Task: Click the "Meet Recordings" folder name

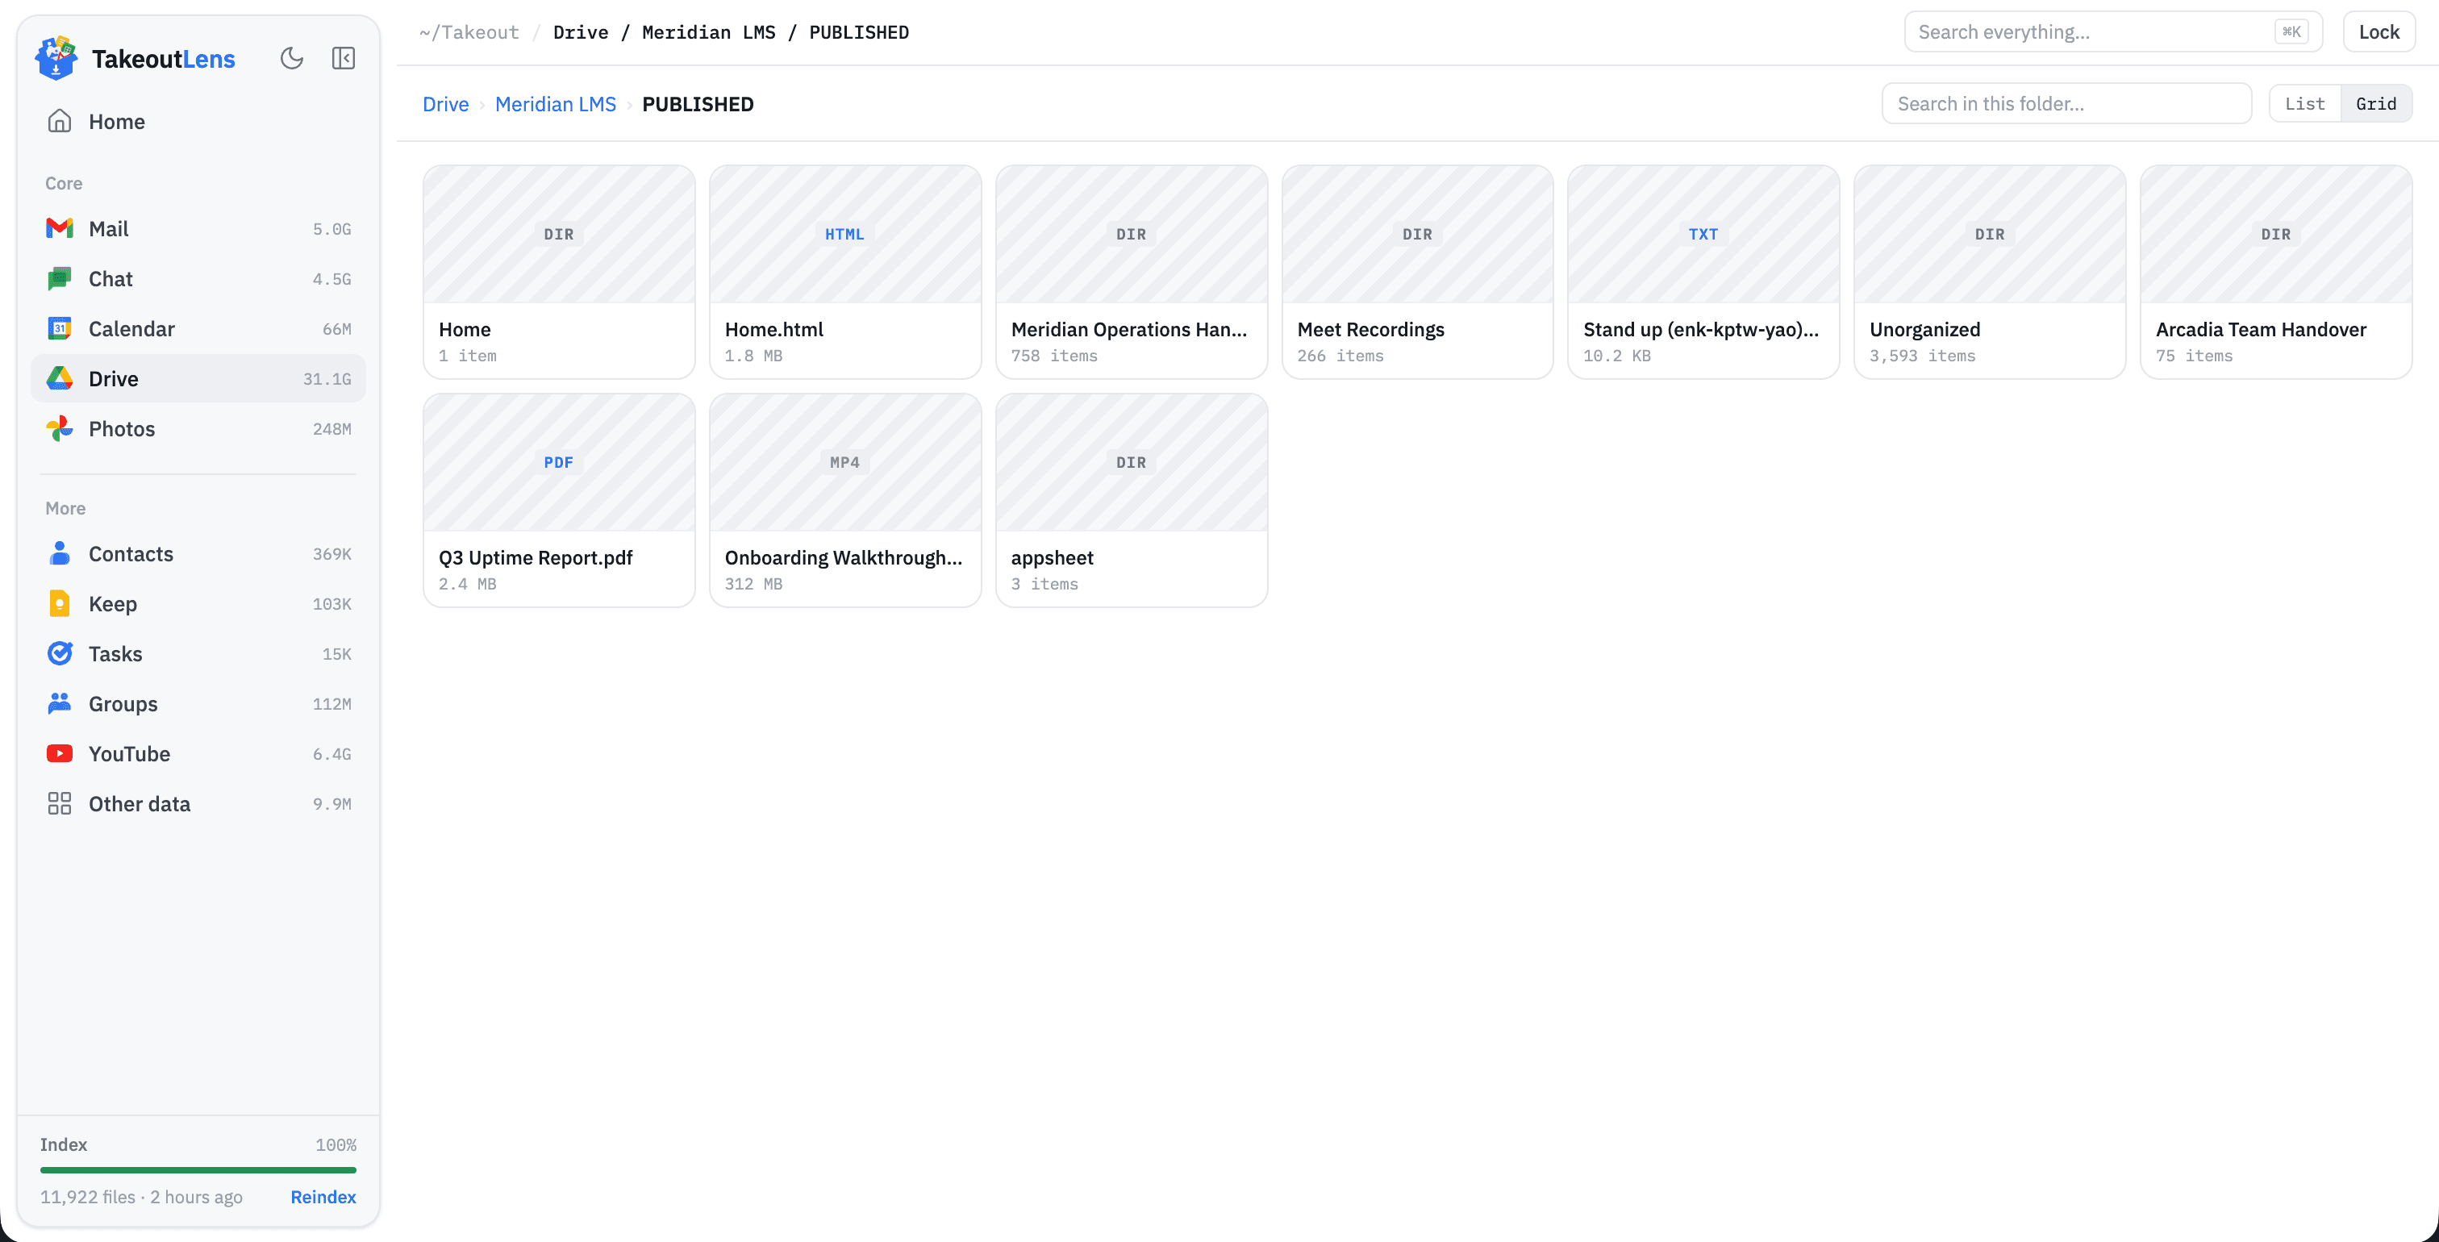Action: pyautogui.click(x=1371, y=329)
